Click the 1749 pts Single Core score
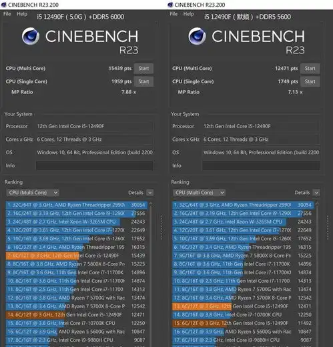The image size is (333, 347). (288, 81)
